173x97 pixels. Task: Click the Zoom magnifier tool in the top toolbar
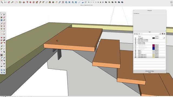(x=60, y=2)
